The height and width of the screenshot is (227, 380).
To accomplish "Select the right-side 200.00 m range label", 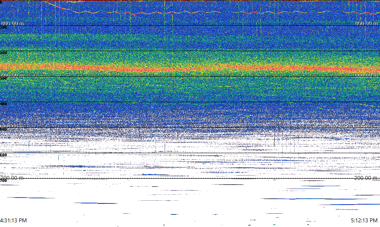I will [366, 178].
